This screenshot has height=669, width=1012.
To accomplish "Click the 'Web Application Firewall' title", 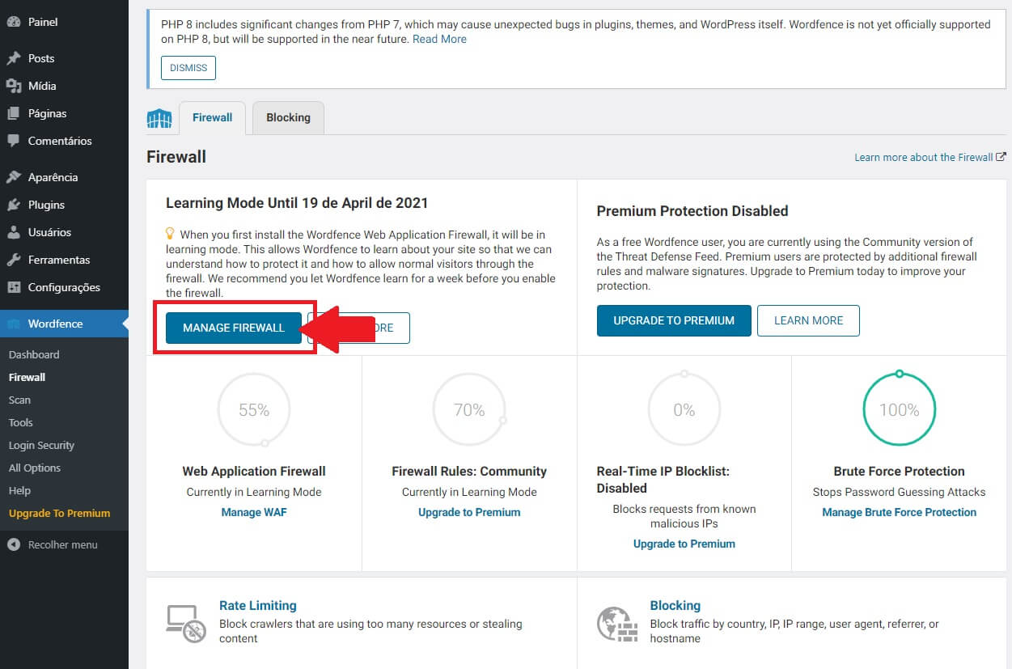I will pos(254,471).
